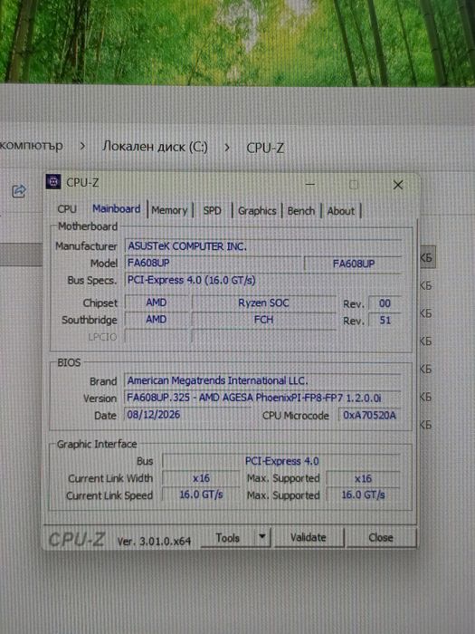Image resolution: width=475 pixels, height=634 pixels.
Task: Click Current Link Speed '16.0 GT/s'
Action: point(201,495)
